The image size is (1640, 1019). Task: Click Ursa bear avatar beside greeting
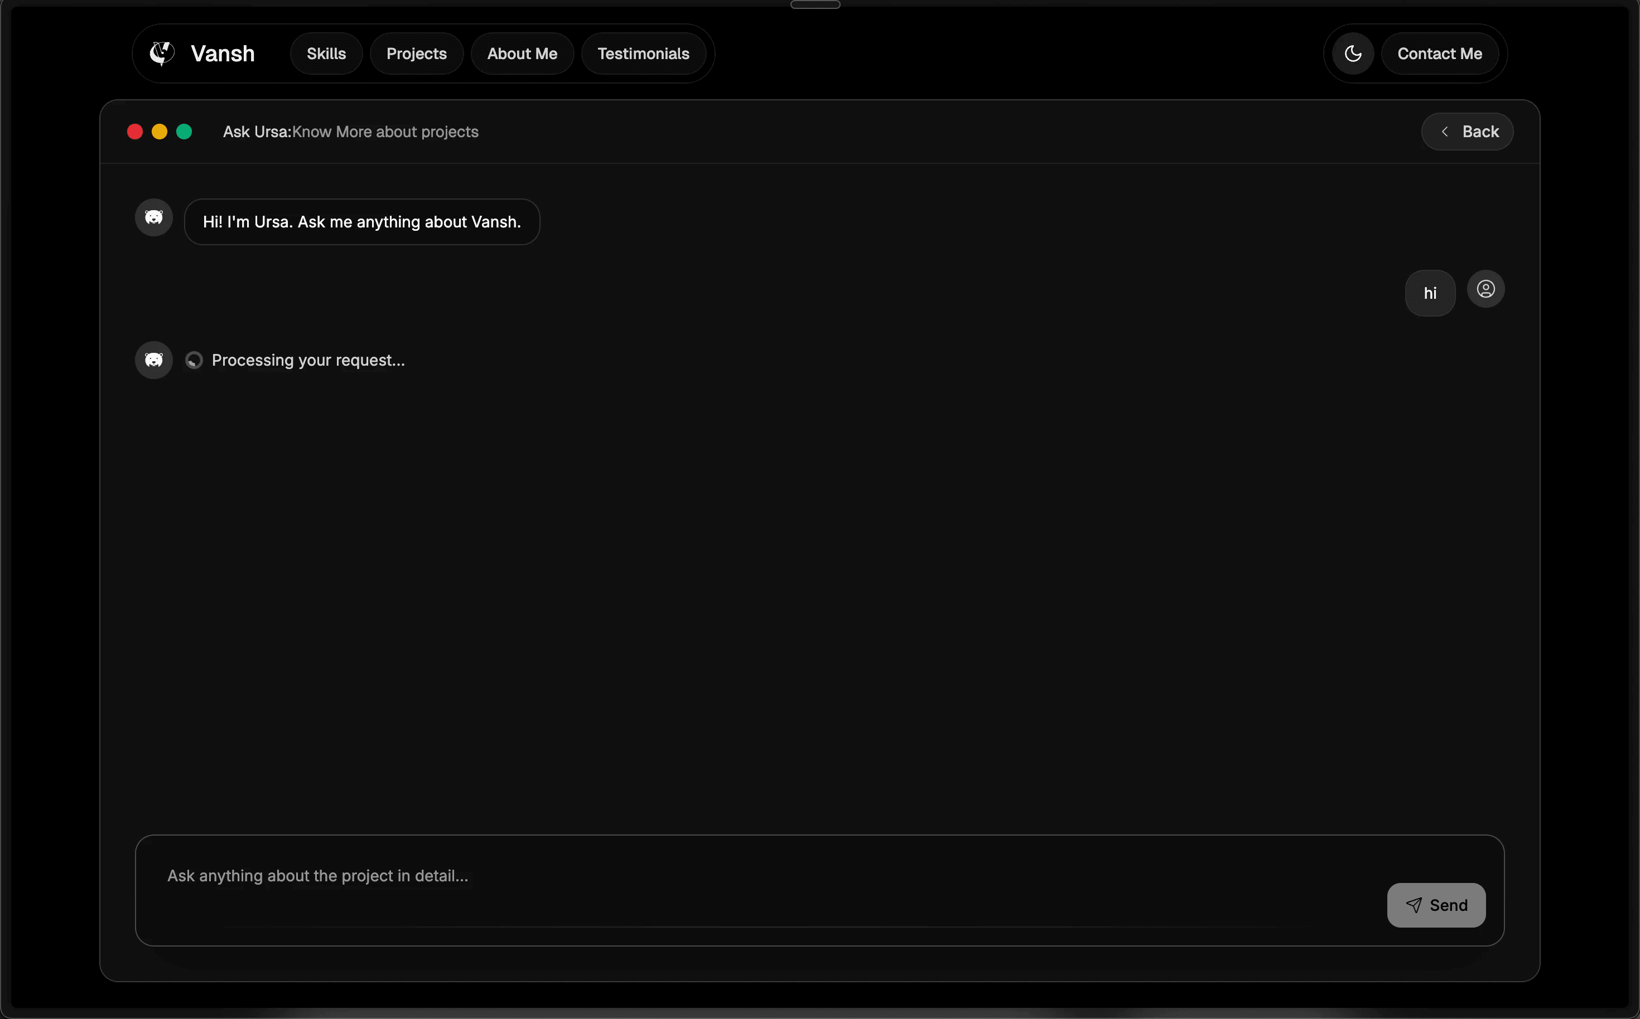coord(154,217)
